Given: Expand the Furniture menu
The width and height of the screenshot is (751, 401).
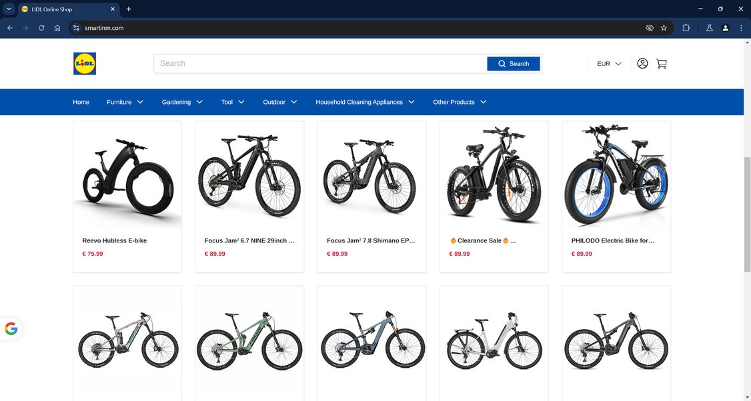Looking at the screenshot, I should pyautogui.click(x=125, y=102).
